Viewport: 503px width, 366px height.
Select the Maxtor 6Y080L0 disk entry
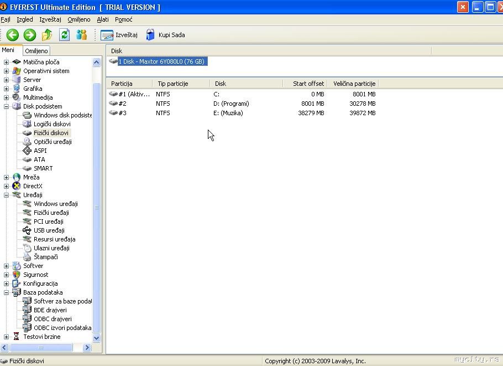coord(162,61)
